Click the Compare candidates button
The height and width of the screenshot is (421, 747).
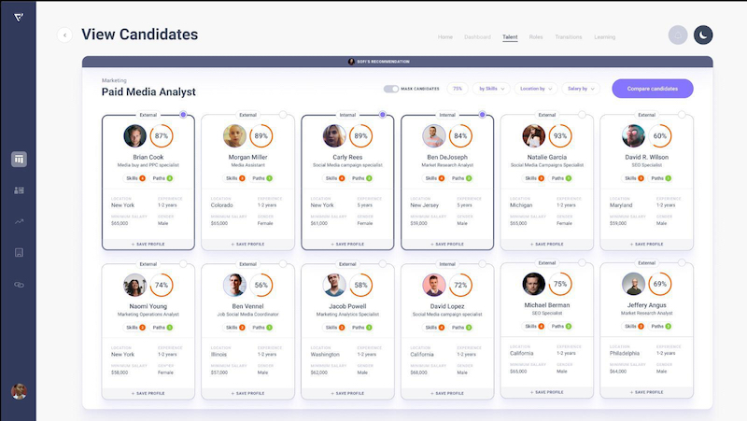(x=653, y=89)
